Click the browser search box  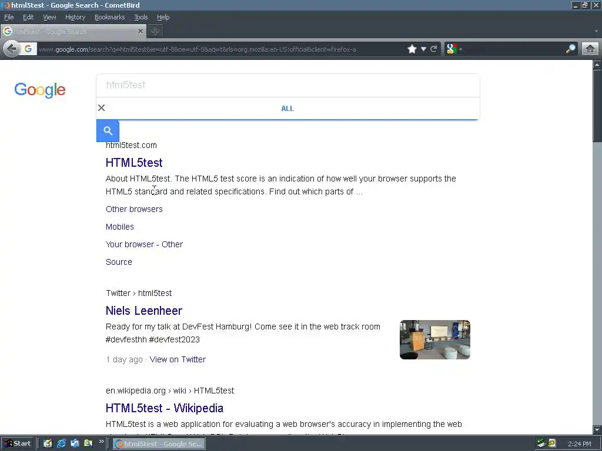click(x=514, y=49)
